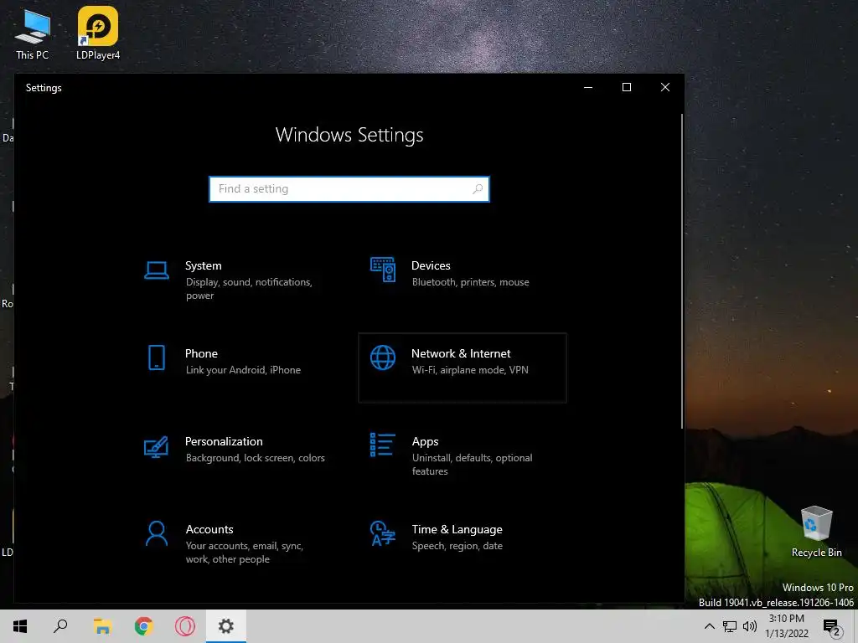Click 'Wi-Fi, airplane mode, VPN' description
Viewport: 858px width, 643px height.
pyautogui.click(x=470, y=370)
